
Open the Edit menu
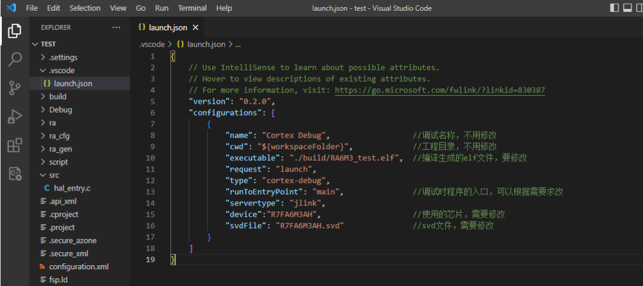[54, 8]
